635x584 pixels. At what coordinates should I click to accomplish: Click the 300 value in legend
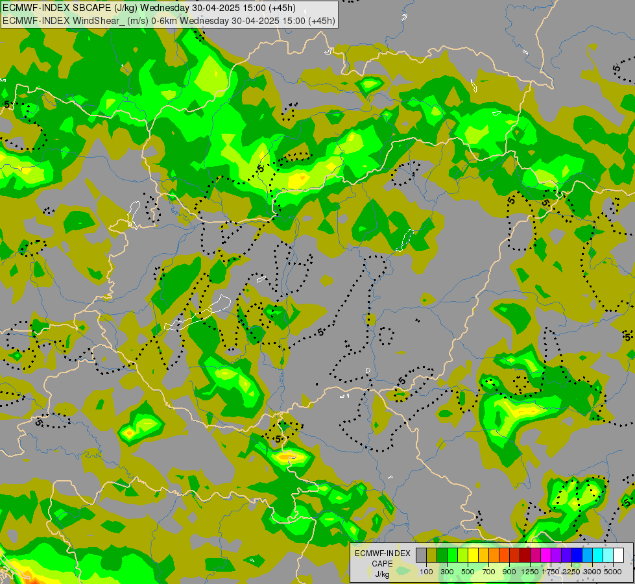pos(447,572)
